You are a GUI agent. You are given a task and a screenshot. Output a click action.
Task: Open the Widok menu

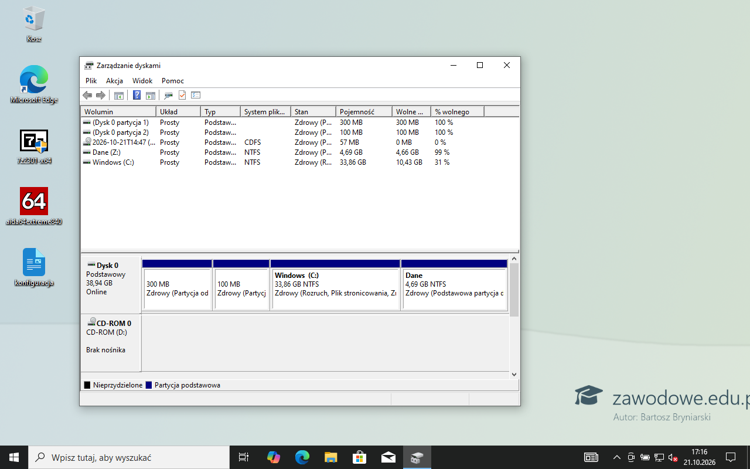point(142,81)
